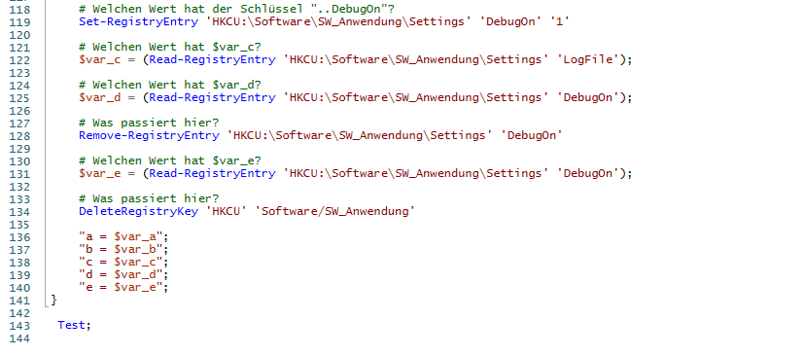Click the 'DebugOn' string on line 119
The width and height of the screenshot is (806, 355).
[511, 22]
